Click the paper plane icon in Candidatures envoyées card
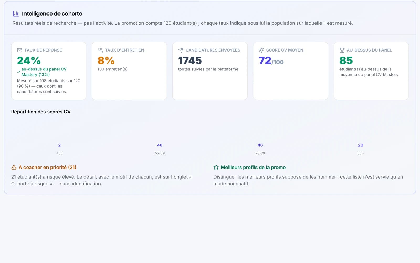This screenshot has width=420, height=263. 181,50
